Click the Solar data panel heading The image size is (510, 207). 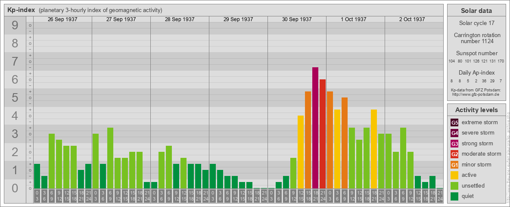476,11
